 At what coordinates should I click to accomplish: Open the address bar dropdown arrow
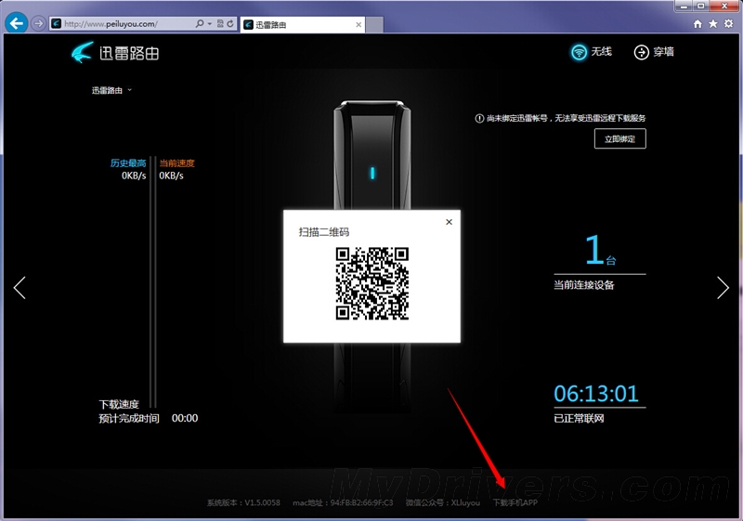(x=210, y=23)
